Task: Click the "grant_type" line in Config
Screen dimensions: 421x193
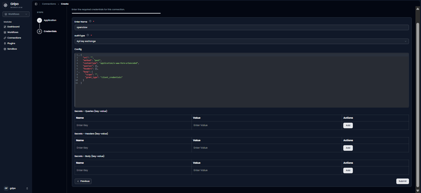Action: tap(104, 77)
